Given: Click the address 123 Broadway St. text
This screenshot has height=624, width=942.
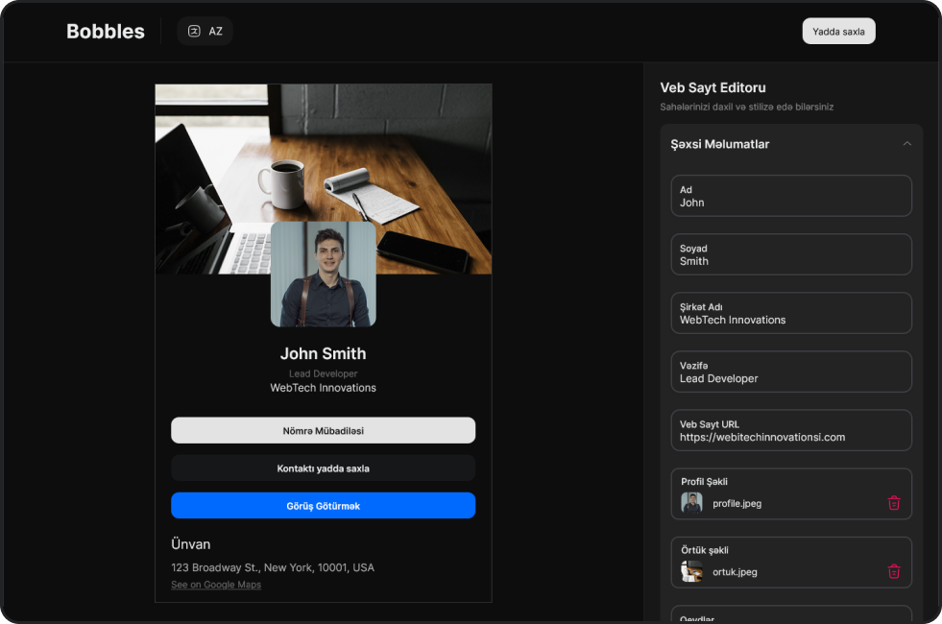Looking at the screenshot, I should pos(273,567).
